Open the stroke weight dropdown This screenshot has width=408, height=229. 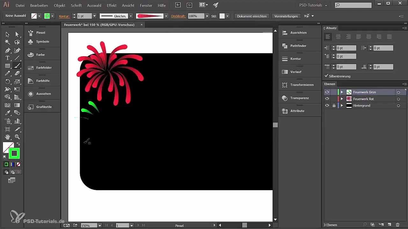94,16
